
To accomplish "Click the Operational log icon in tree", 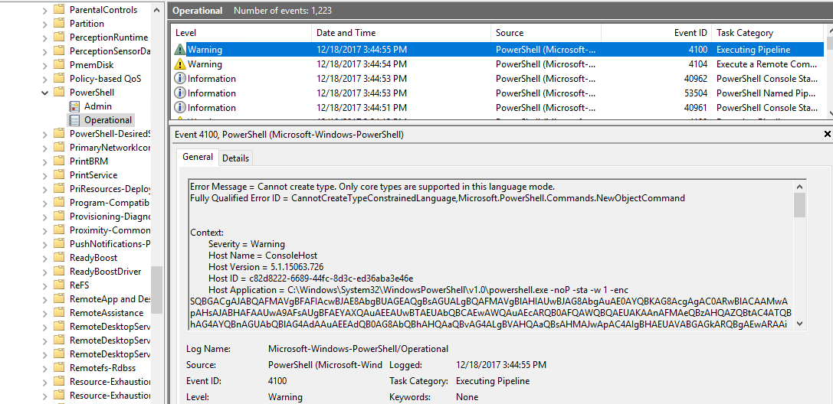I will click(74, 120).
